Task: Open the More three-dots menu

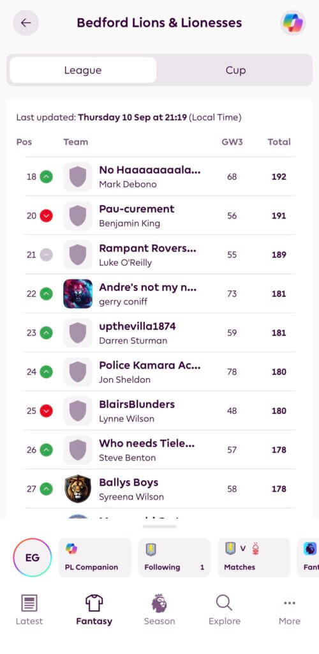Action: 290,603
